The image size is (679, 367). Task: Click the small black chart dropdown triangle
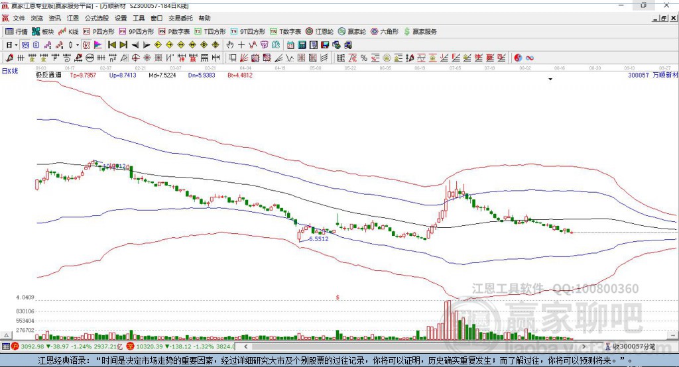click(x=550, y=79)
